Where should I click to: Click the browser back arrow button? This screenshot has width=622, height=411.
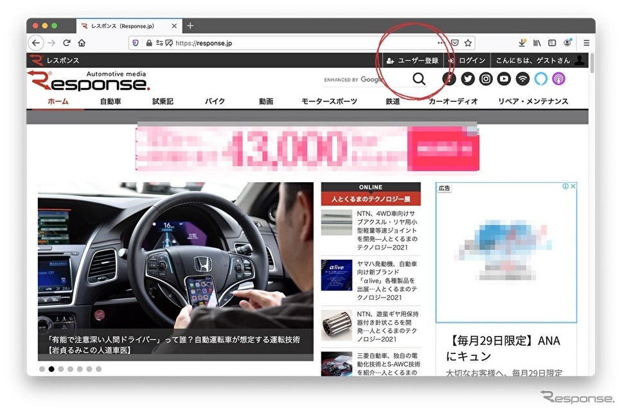36,43
